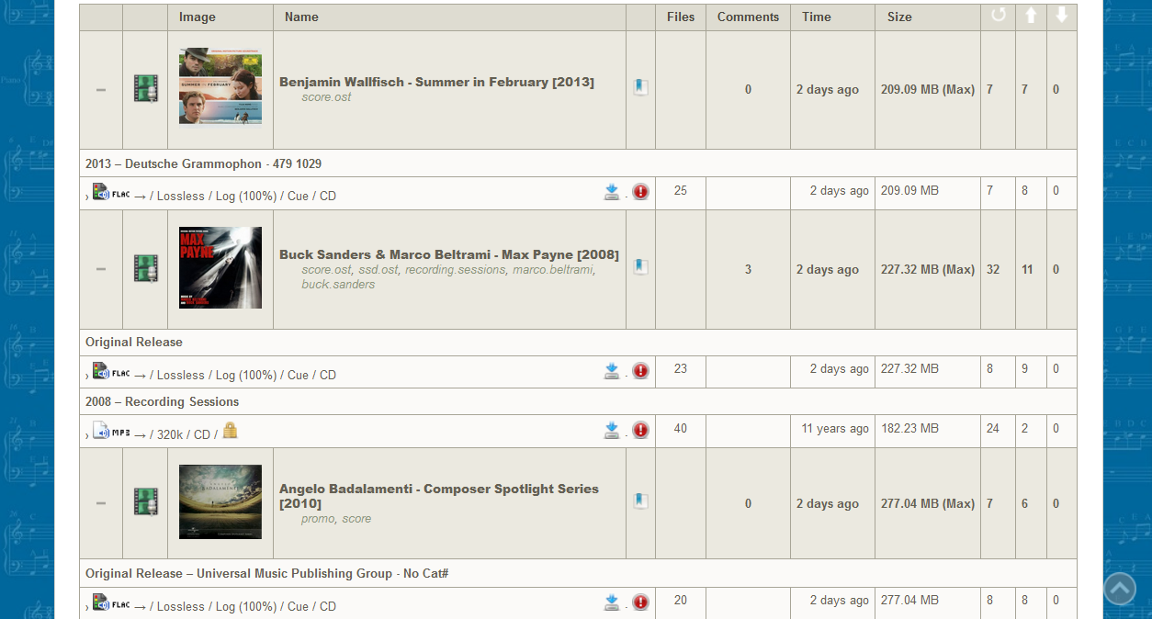Select the score.ost tag under Summer in February
1152x619 pixels.
[x=326, y=97]
